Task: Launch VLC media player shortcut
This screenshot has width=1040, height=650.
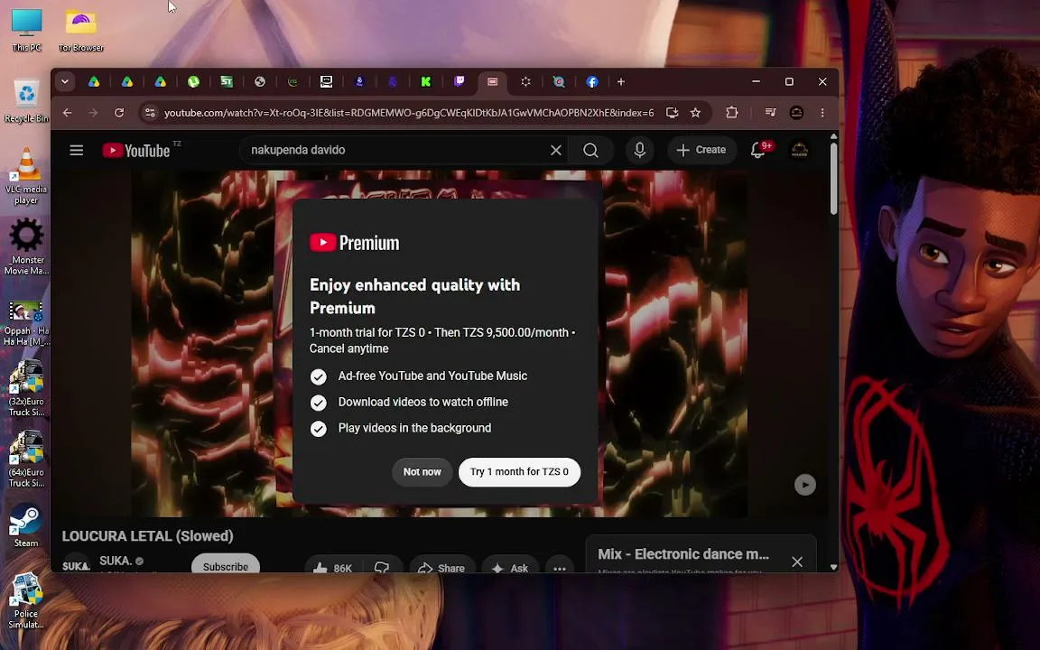Action: (x=26, y=175)
